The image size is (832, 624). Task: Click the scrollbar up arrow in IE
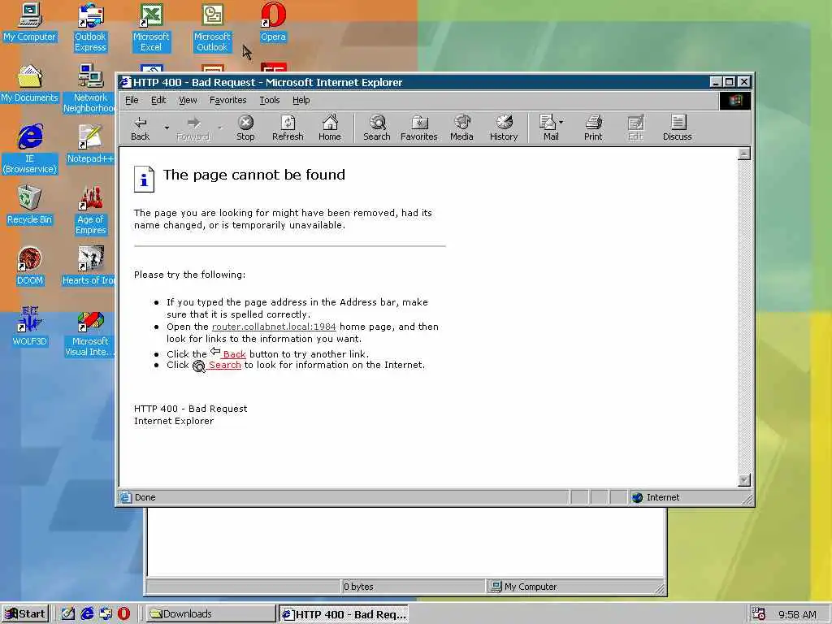pyautogui.click(x=744, y=154)
